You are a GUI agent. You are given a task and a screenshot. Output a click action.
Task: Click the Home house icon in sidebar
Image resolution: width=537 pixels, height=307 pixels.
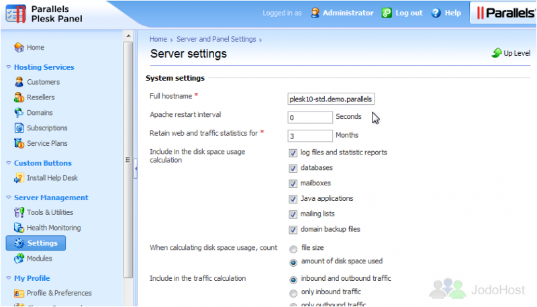(19, 47)
